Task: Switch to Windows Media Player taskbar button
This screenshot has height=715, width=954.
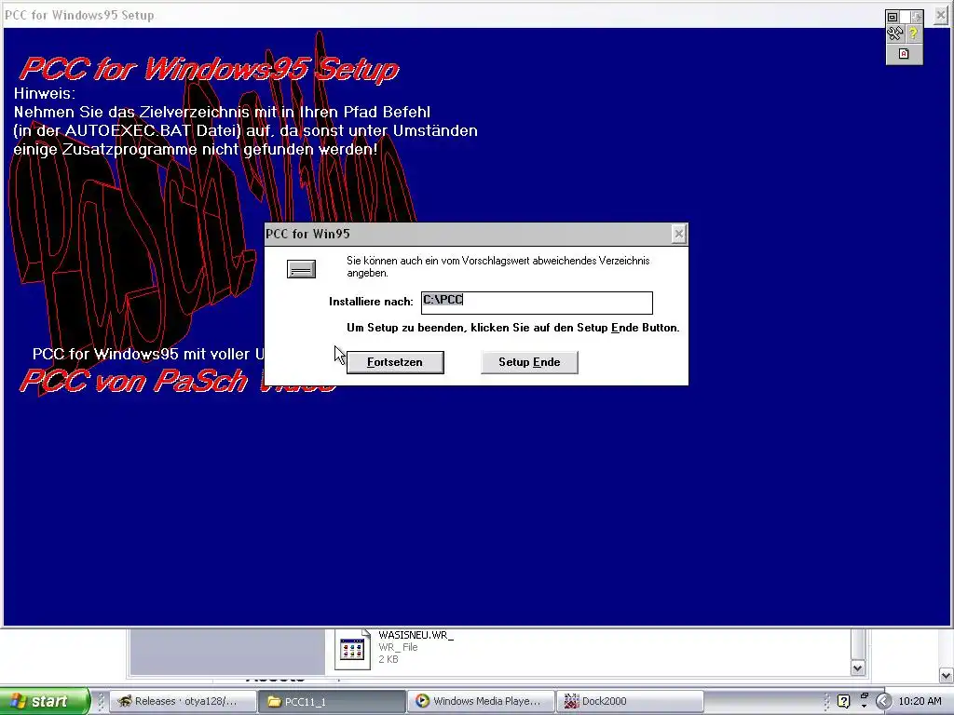Action: coord(481,701)
